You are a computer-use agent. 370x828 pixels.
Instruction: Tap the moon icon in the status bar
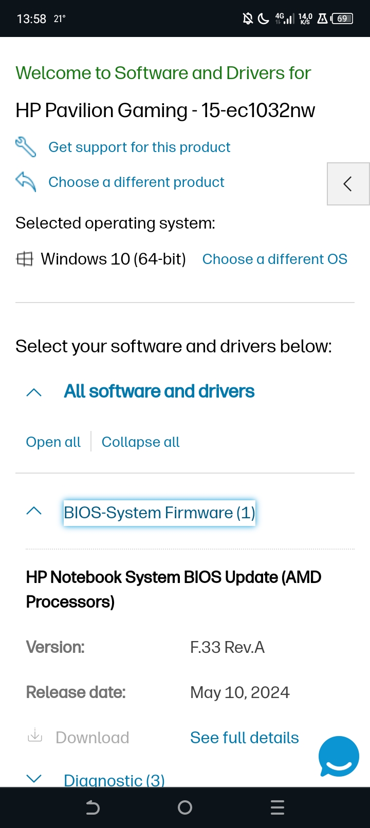(263, 18)
